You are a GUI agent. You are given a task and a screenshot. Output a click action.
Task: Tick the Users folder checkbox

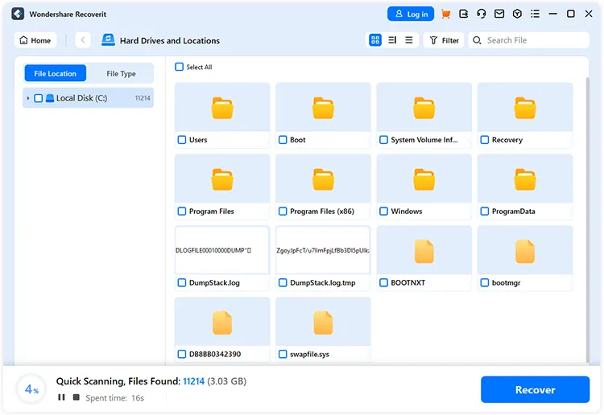click(182, 140)
